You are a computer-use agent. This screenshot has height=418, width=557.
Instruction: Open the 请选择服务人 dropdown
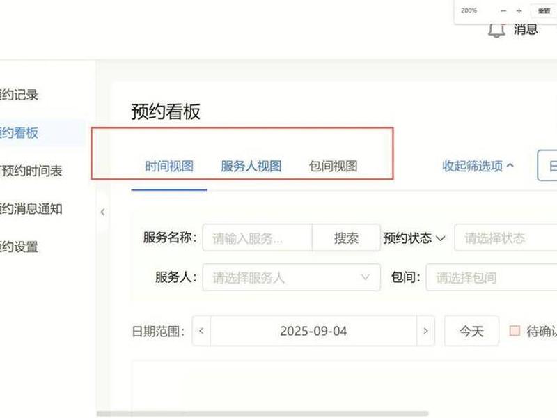tap(292, 277)
